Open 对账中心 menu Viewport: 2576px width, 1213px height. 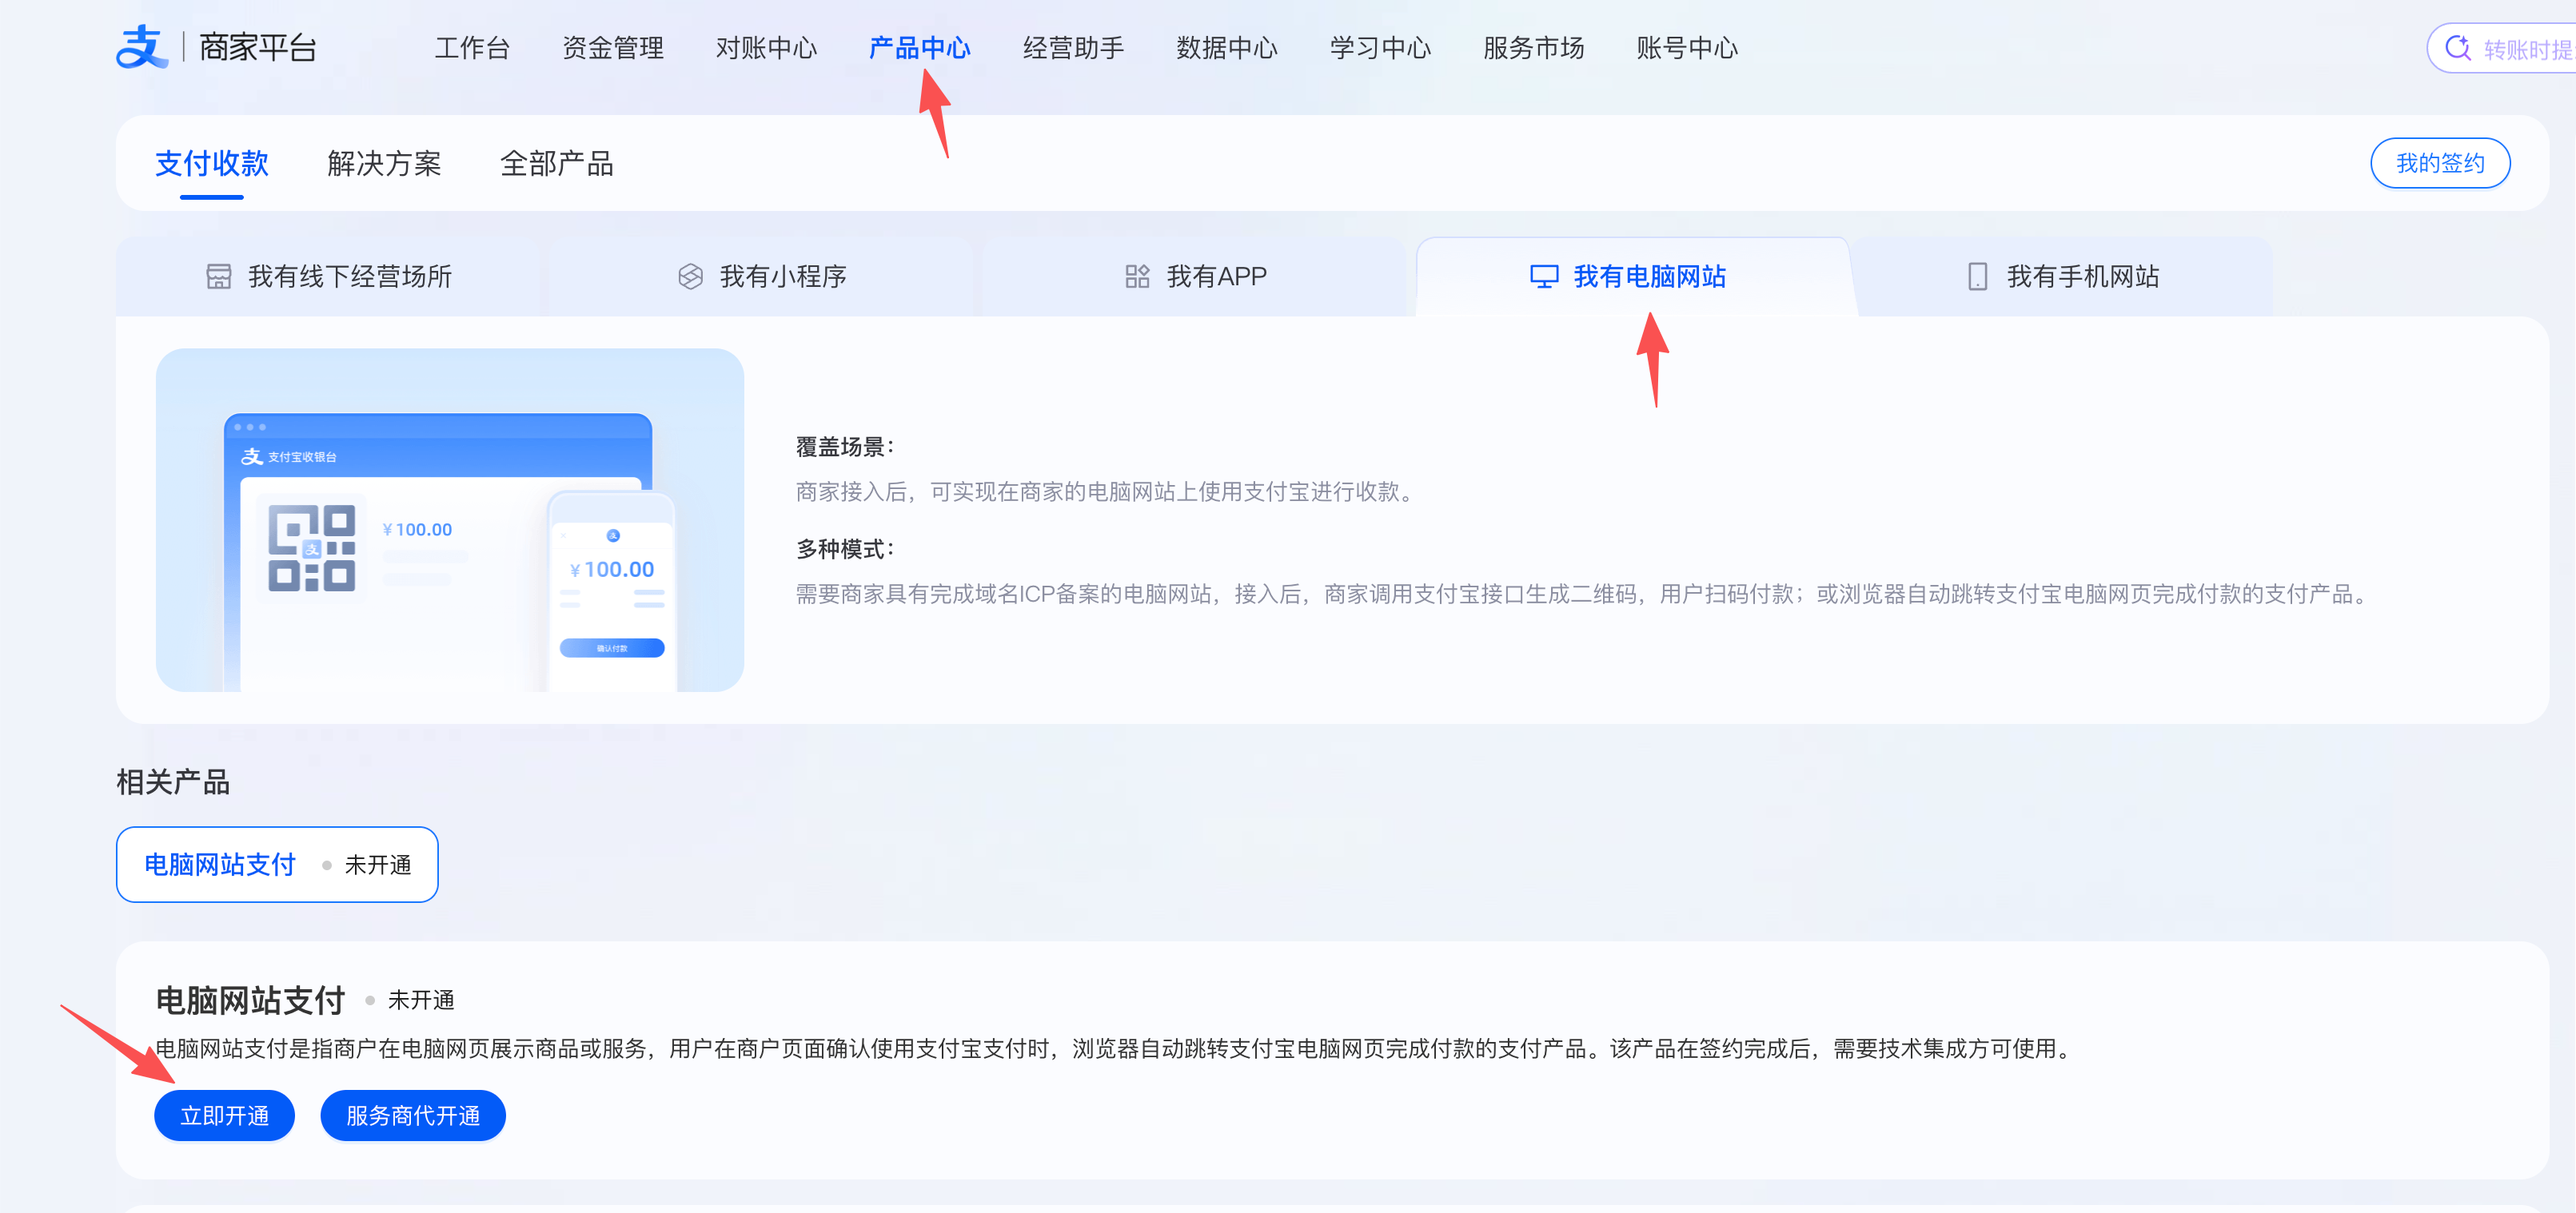766,48
